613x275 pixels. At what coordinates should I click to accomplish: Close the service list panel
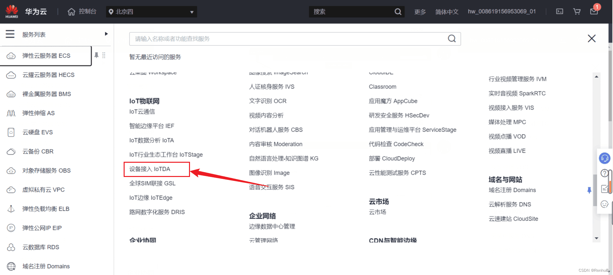(x=592, y=38)
